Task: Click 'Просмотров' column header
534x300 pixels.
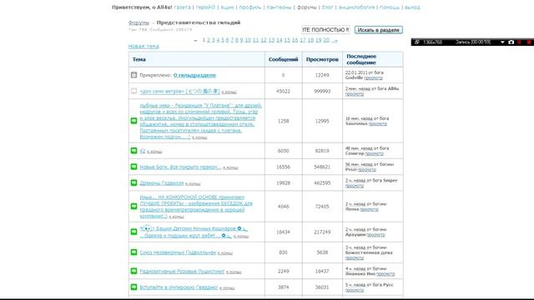Action: (x=322, y=59)
